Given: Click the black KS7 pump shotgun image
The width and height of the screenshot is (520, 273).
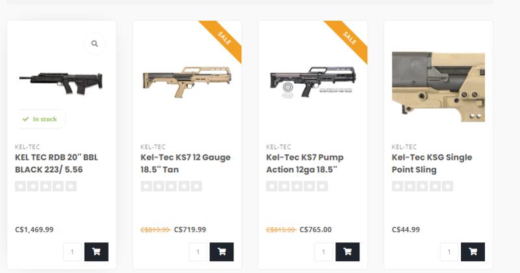Looking at the screenshot, I should point(313,82).
